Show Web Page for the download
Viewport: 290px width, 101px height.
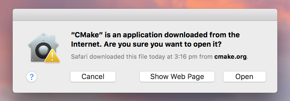tap(177, 77)
